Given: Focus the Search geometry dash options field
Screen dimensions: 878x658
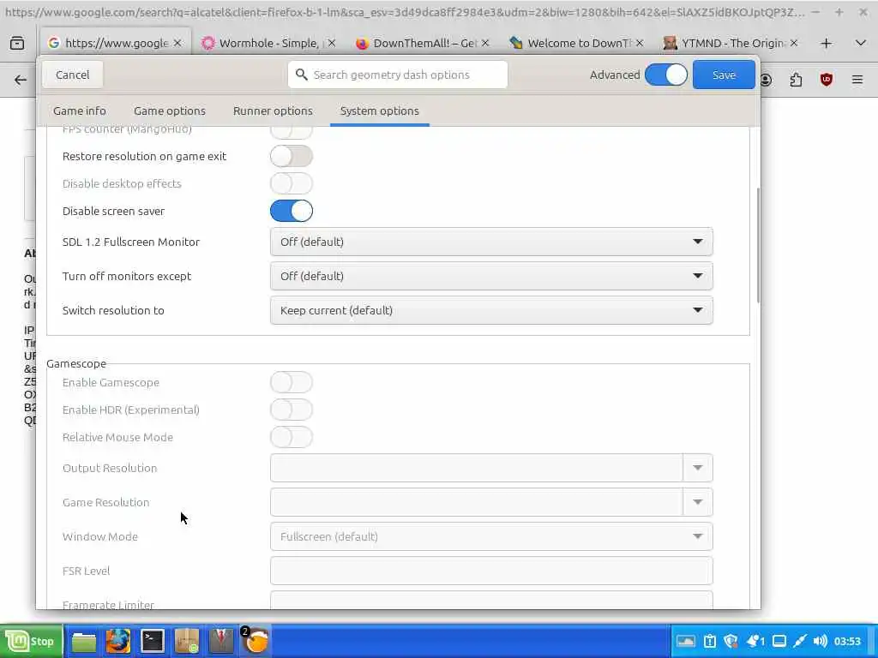Looking at the screenshot, I should (x=398, y=75).
